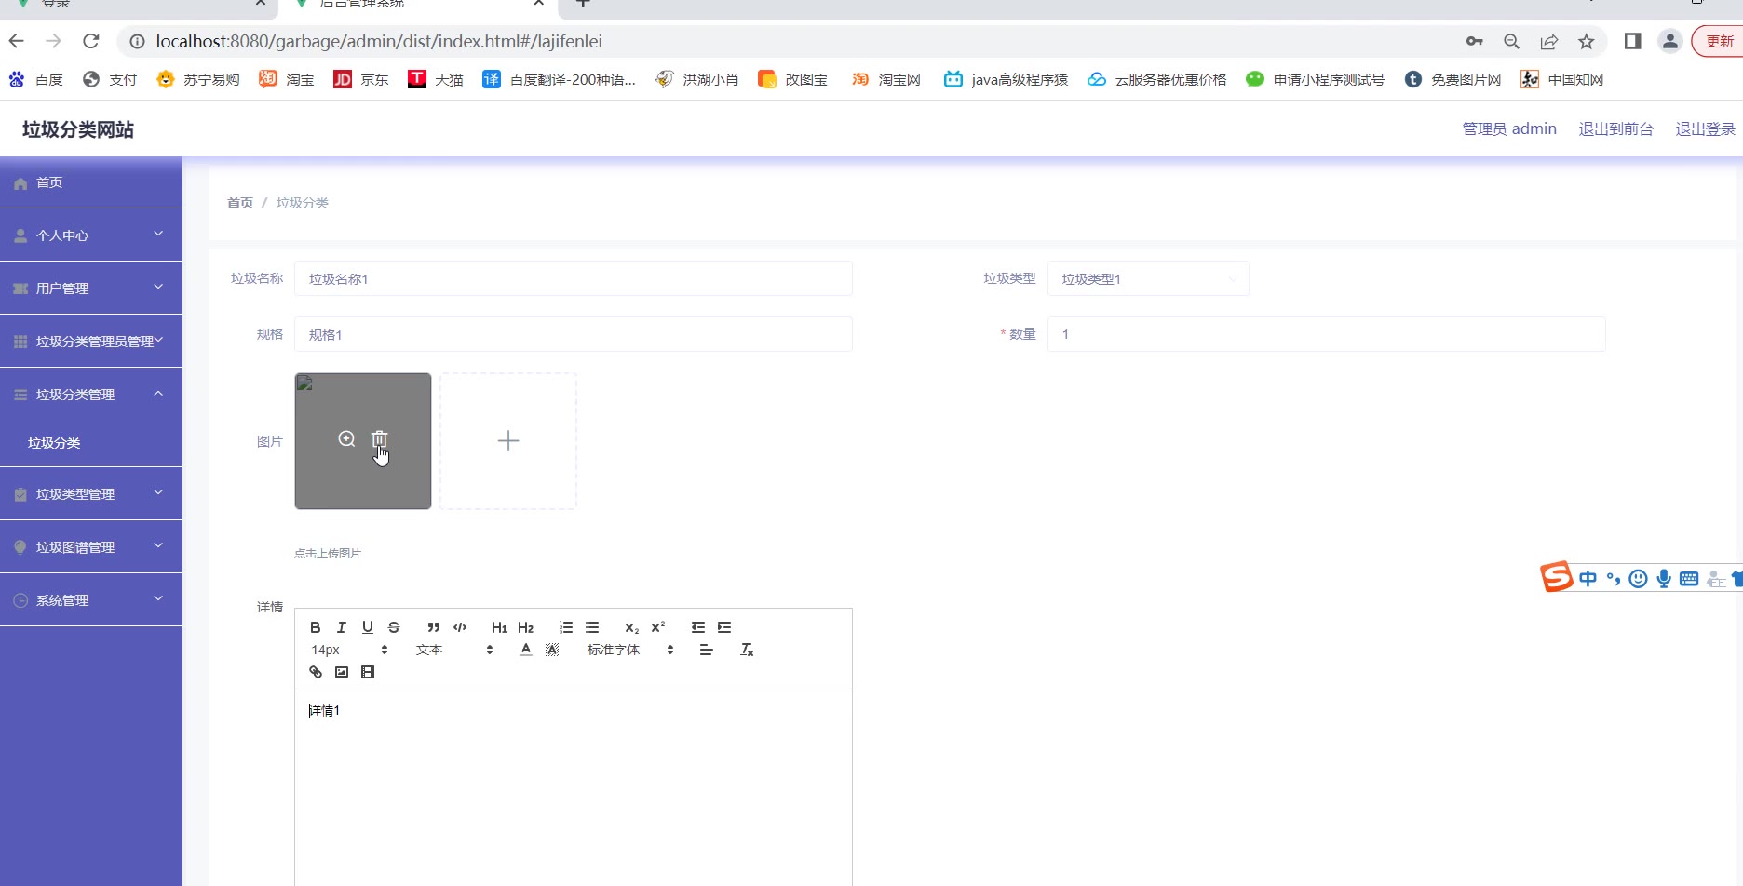Create a bulleted list
The width and height of the screenshot is (1743, 886).
pyautogui.click(x=592, y=627)
